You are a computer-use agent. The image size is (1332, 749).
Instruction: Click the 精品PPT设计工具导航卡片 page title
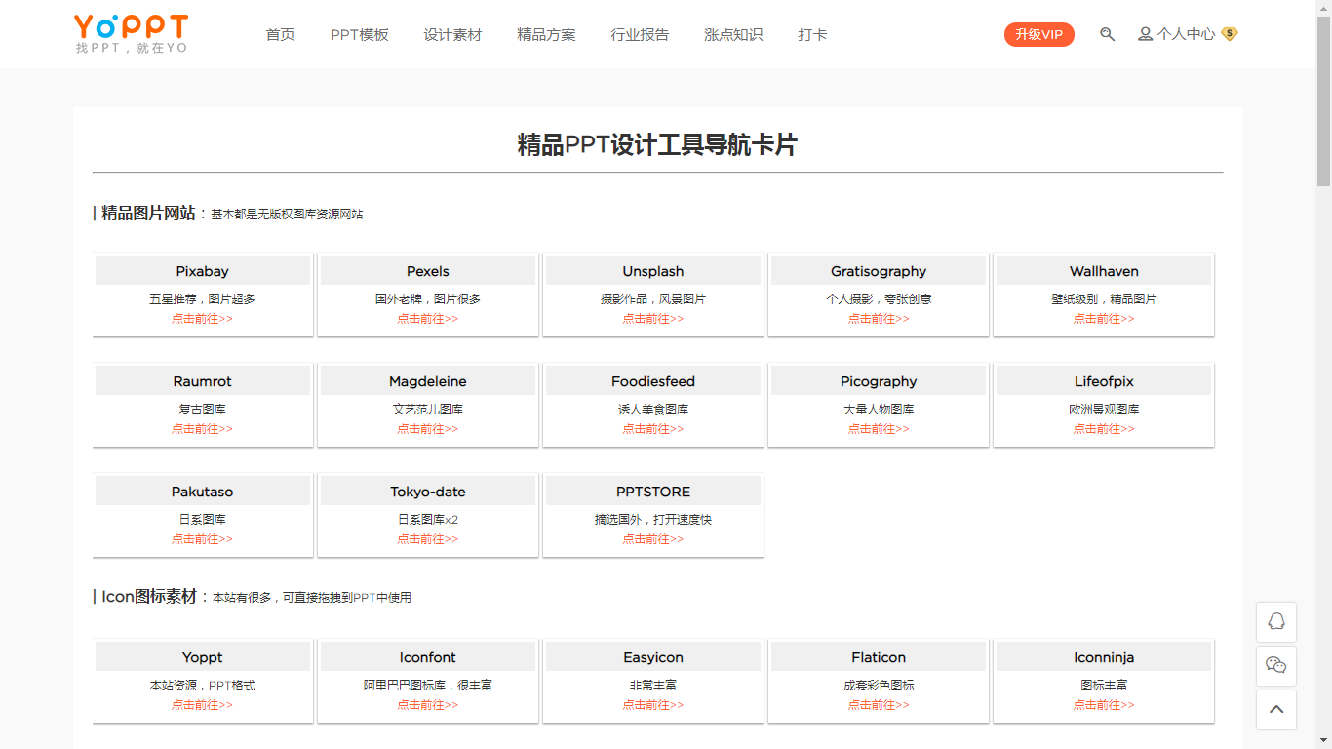(657, 145)
